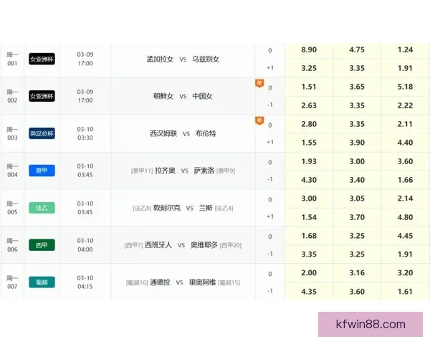The height and width of the screenshot is (344, 430).
Task: Select 3.25 handicap odds for 孟加拉女
Action: click(309, 68)
